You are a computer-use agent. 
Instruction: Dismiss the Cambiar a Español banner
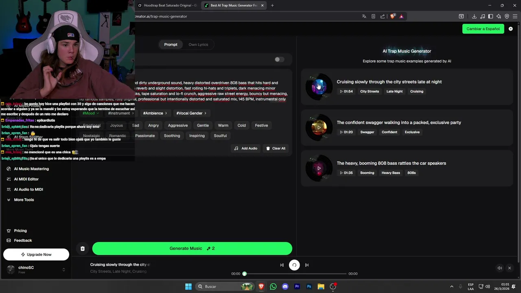(x=510, y=29)
